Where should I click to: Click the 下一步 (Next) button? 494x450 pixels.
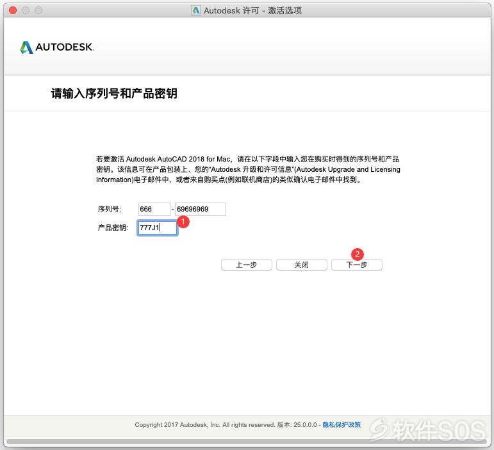[x=357, y=265]
